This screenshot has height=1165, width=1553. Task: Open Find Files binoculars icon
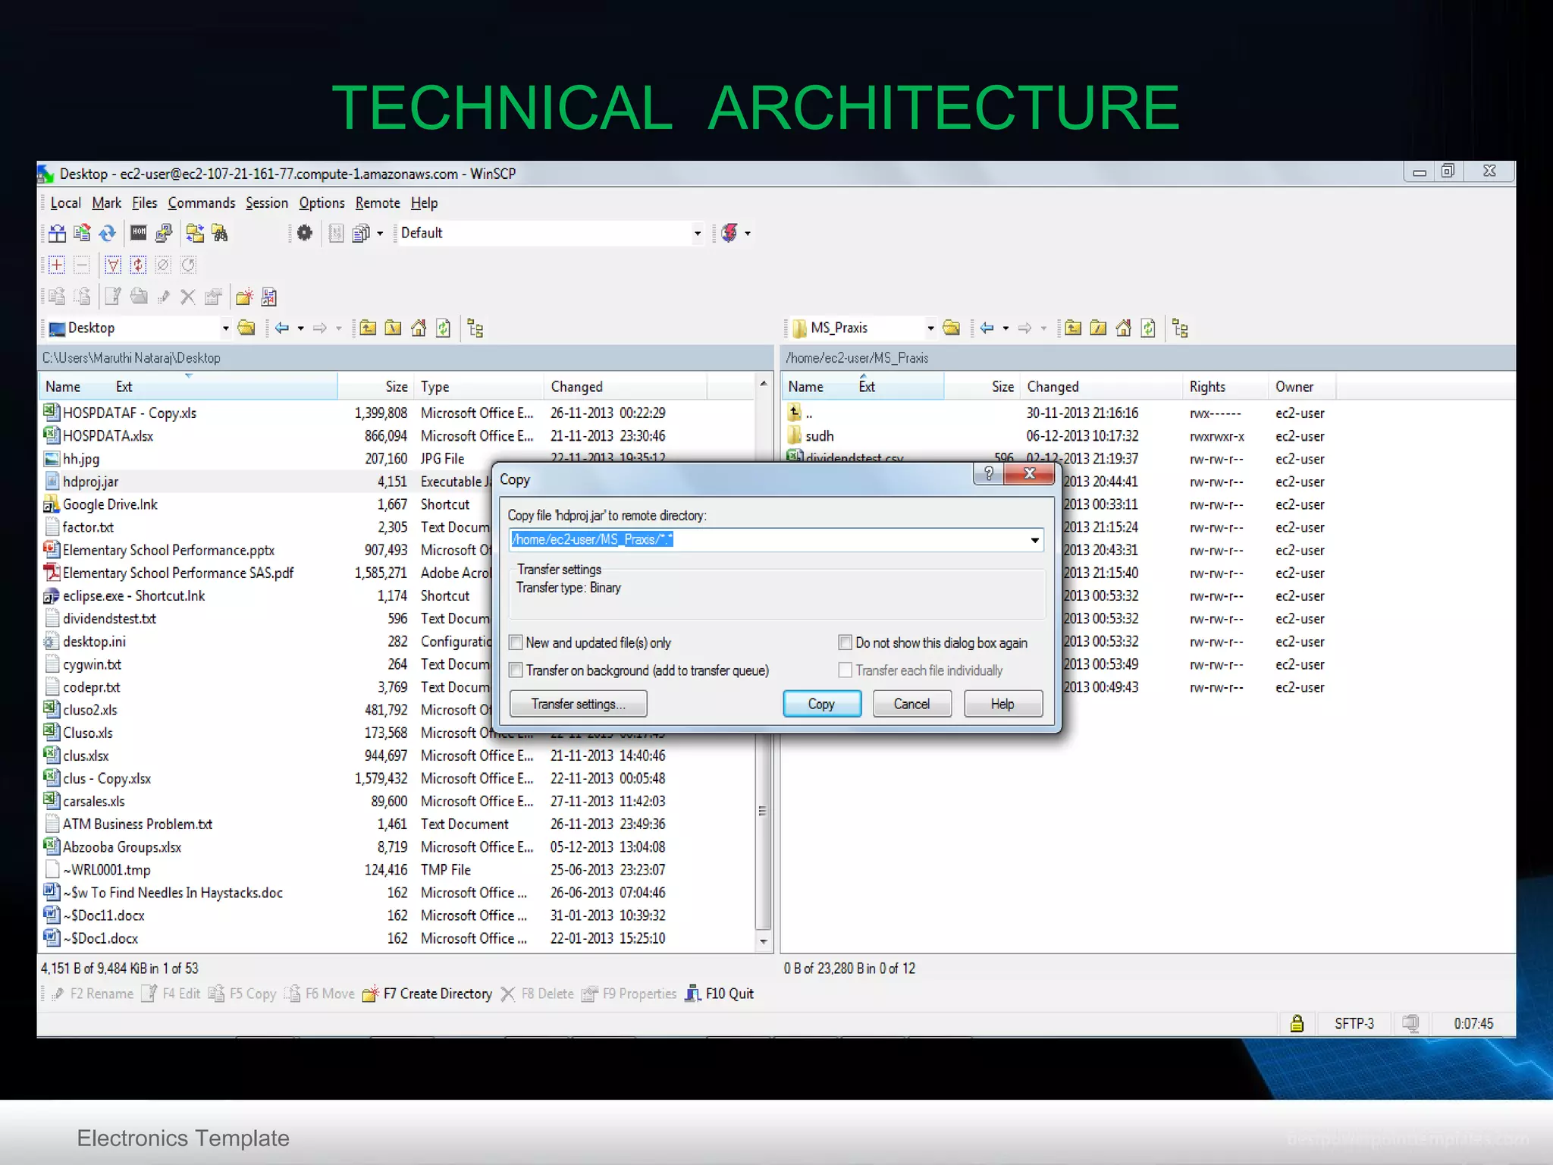click(x=220, y=233)
